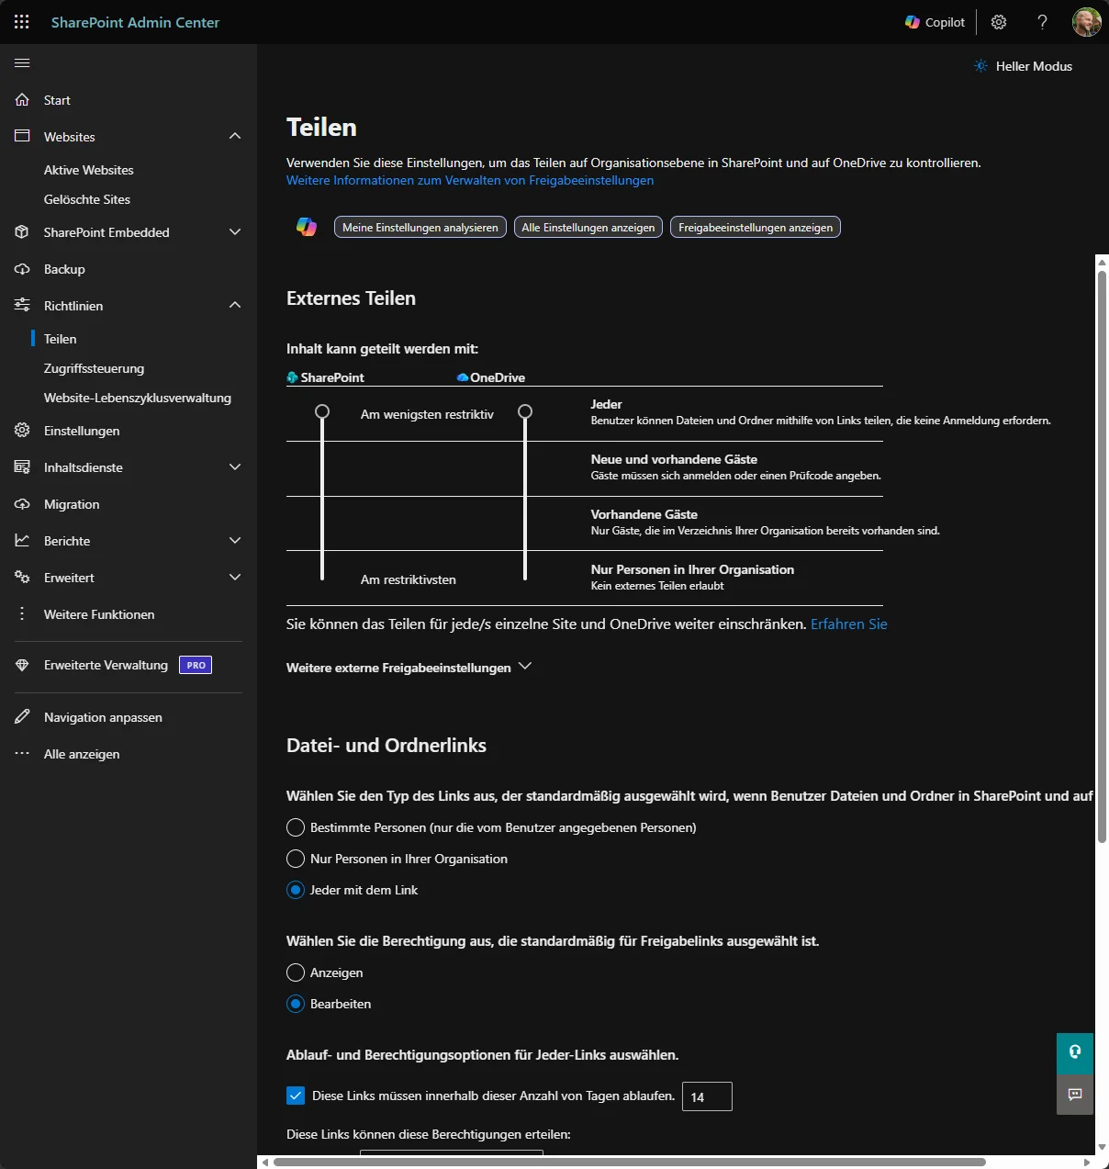Screen dimensions: 1109x1169
Task: Go to Teilen policy page
Action: pos(61,339)
